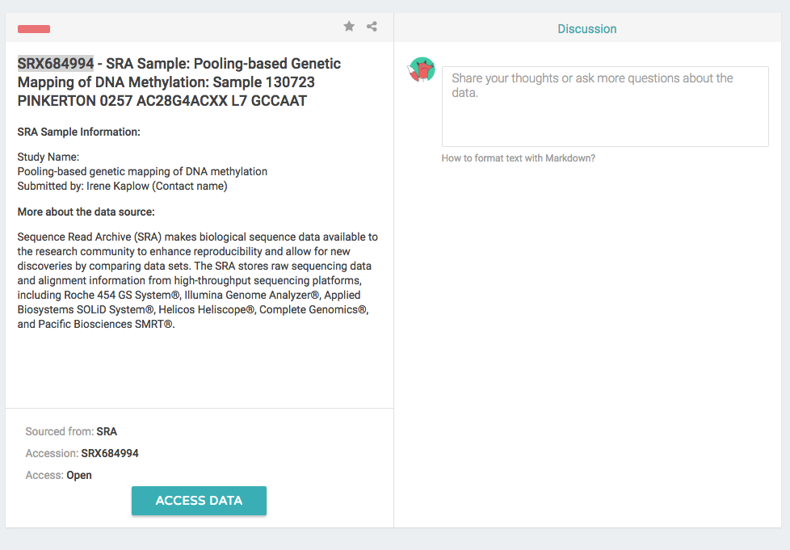This screenshot has height=550, width=790.
Task: Open 'How to format text with Markdown?' link
Action: (518, 158)
